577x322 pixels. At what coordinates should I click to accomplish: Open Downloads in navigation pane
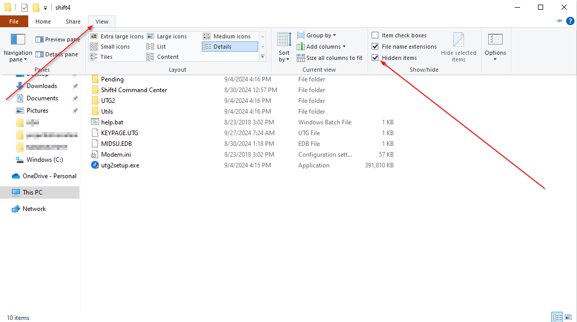pyautogui.click(x=42, y=86)
